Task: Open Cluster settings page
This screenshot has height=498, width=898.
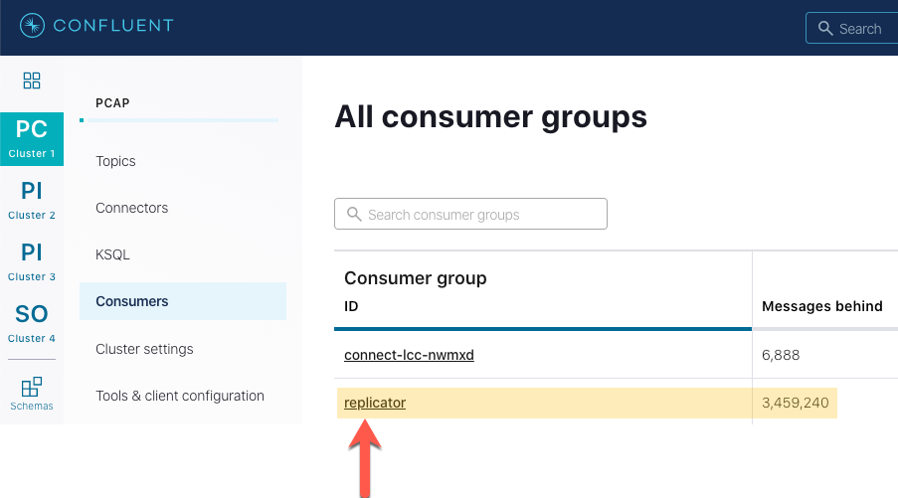Action: [144, 349]
